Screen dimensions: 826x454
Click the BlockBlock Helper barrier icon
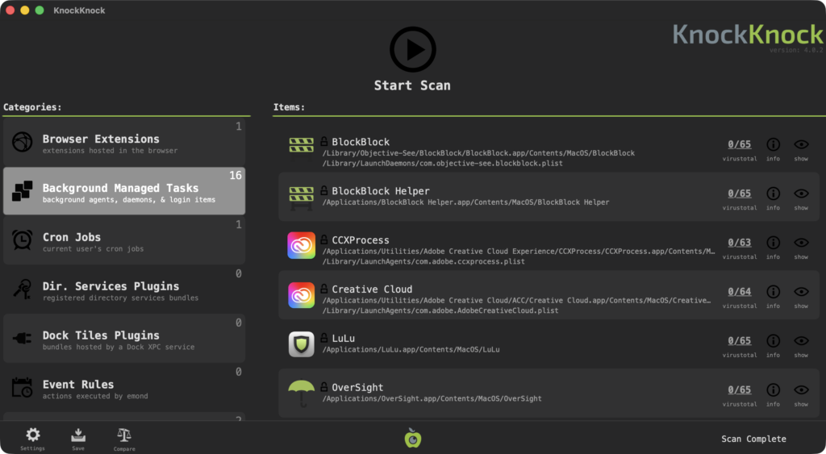coord(302,198)
